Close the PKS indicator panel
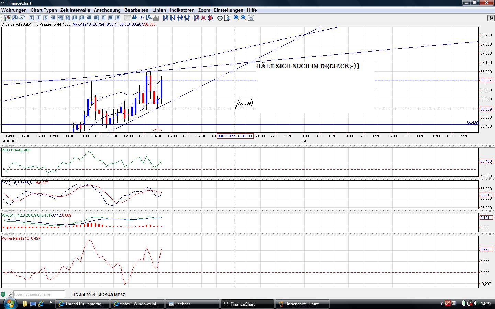 click(x=491, y=179)
